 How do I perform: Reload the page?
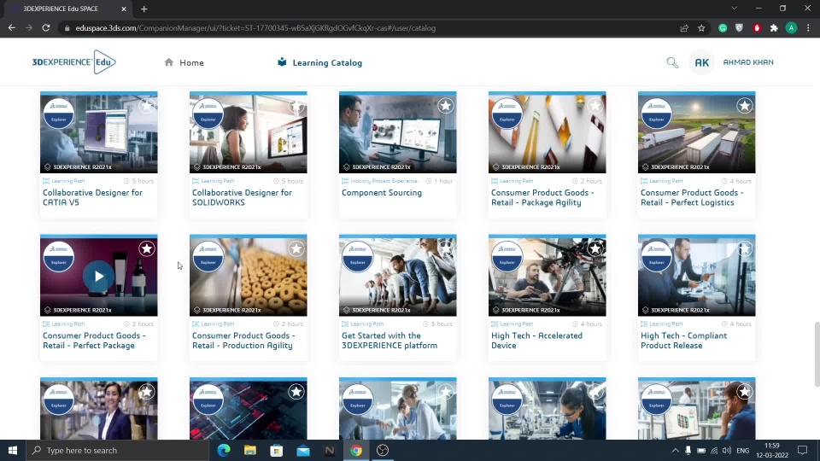(x=46, y=28)
